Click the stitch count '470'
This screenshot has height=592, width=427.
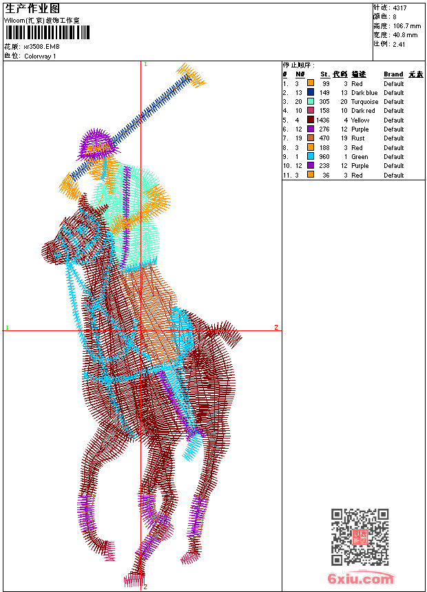(324, 138)
